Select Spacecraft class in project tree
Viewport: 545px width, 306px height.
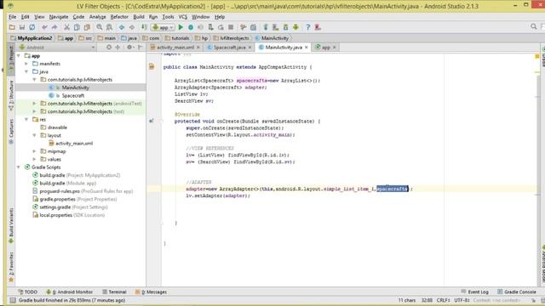tap(73, 95)
